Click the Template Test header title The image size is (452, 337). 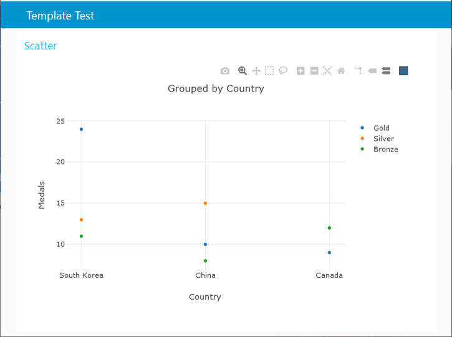[x=60, y=16]
